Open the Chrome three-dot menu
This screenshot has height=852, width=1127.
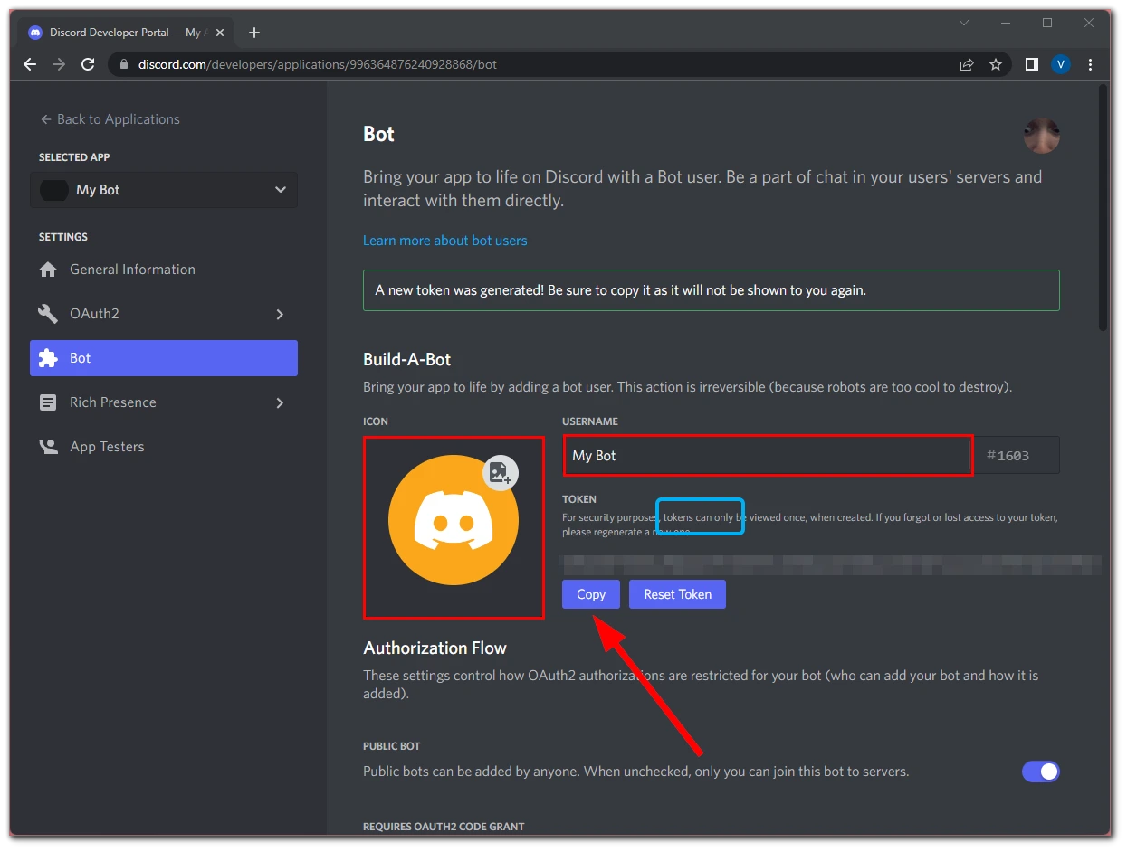[x=1090, y=64]
